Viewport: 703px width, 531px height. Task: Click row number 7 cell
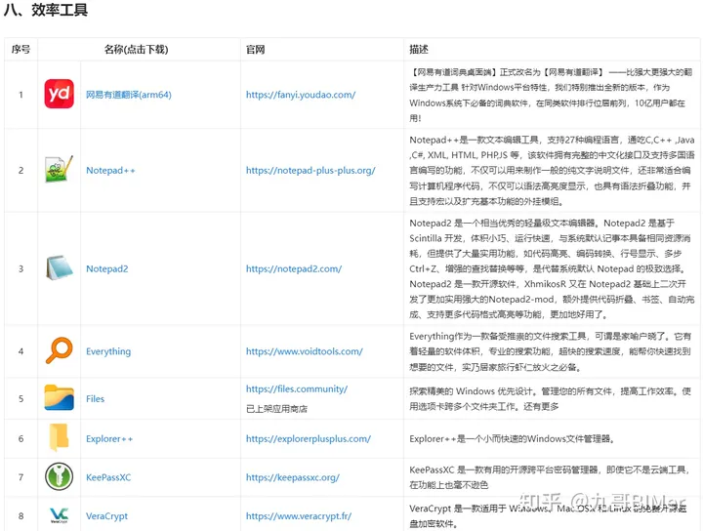[21, 477]
